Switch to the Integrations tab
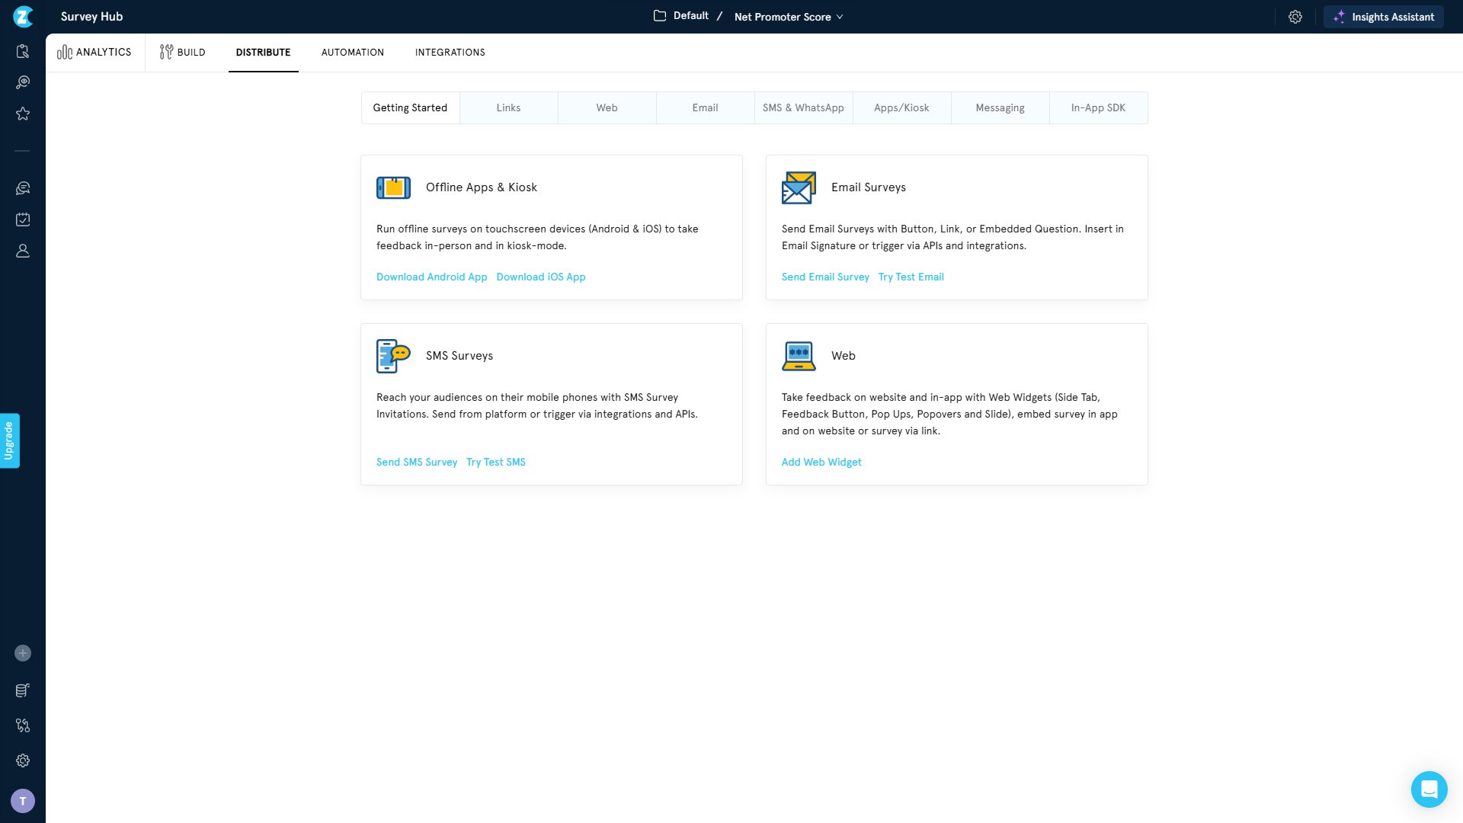1463x823 pixels. pyautogui.click(x=450, y=53)
